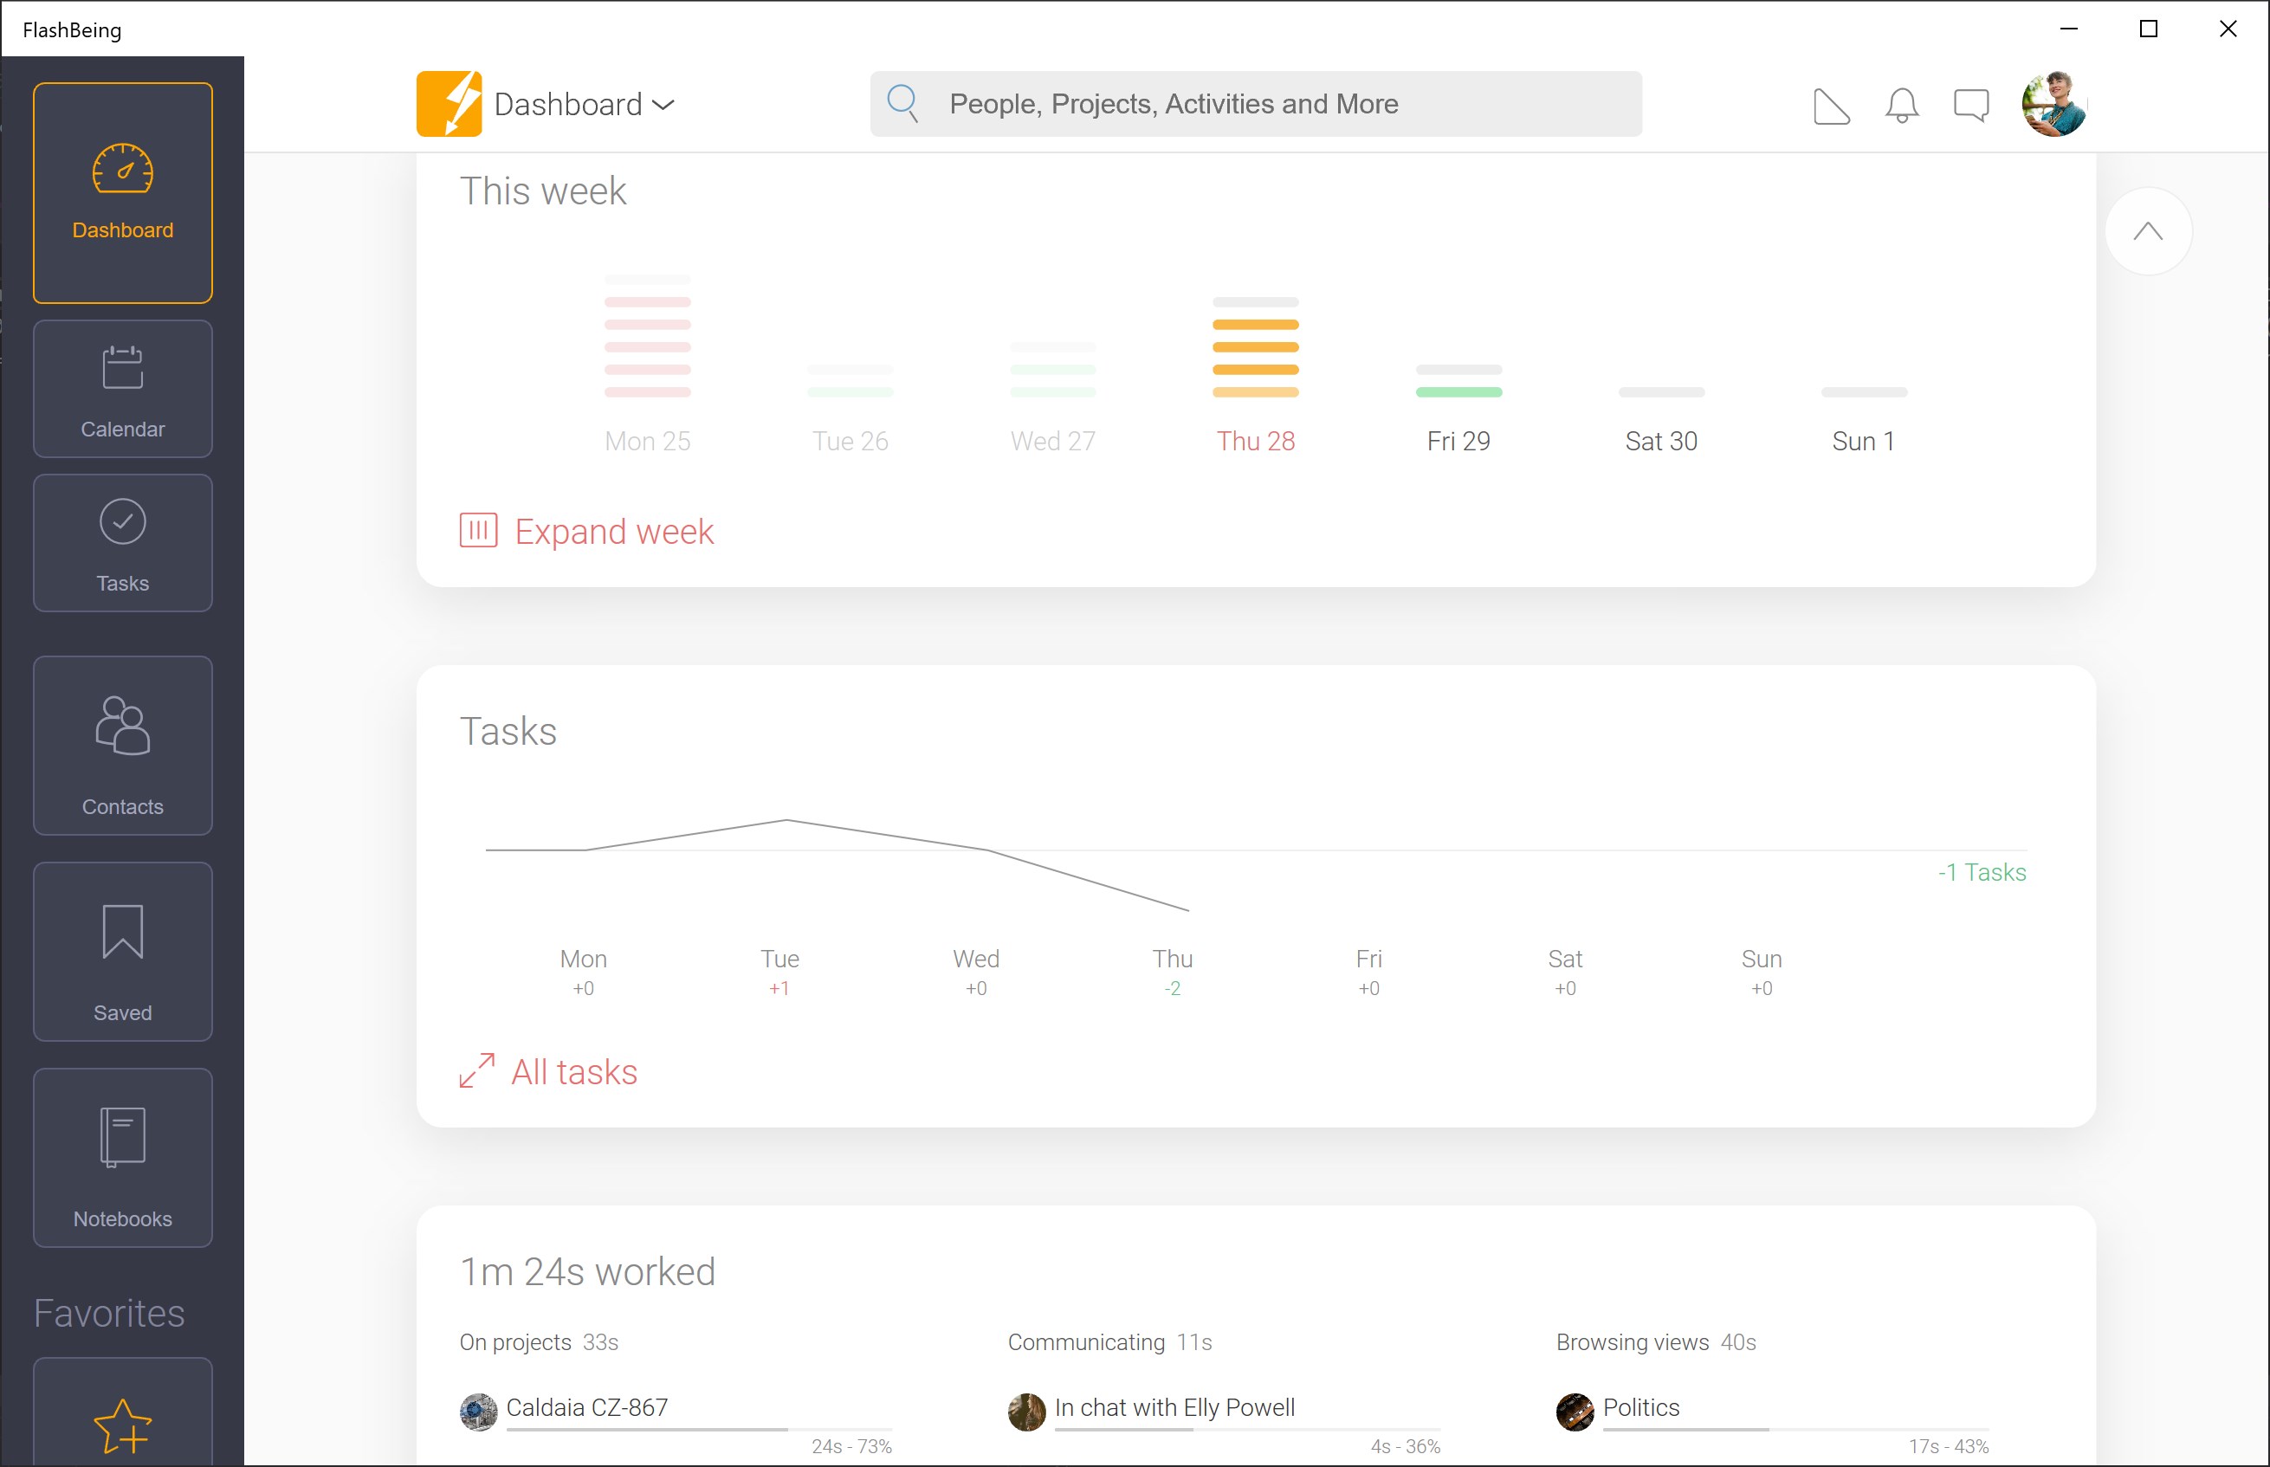Image resolution: width=2270 pixels, height=1467 pixels.
Task: Click the triangle icon beside the bell
Action: pyautogui.click(x=1831, y=106)
